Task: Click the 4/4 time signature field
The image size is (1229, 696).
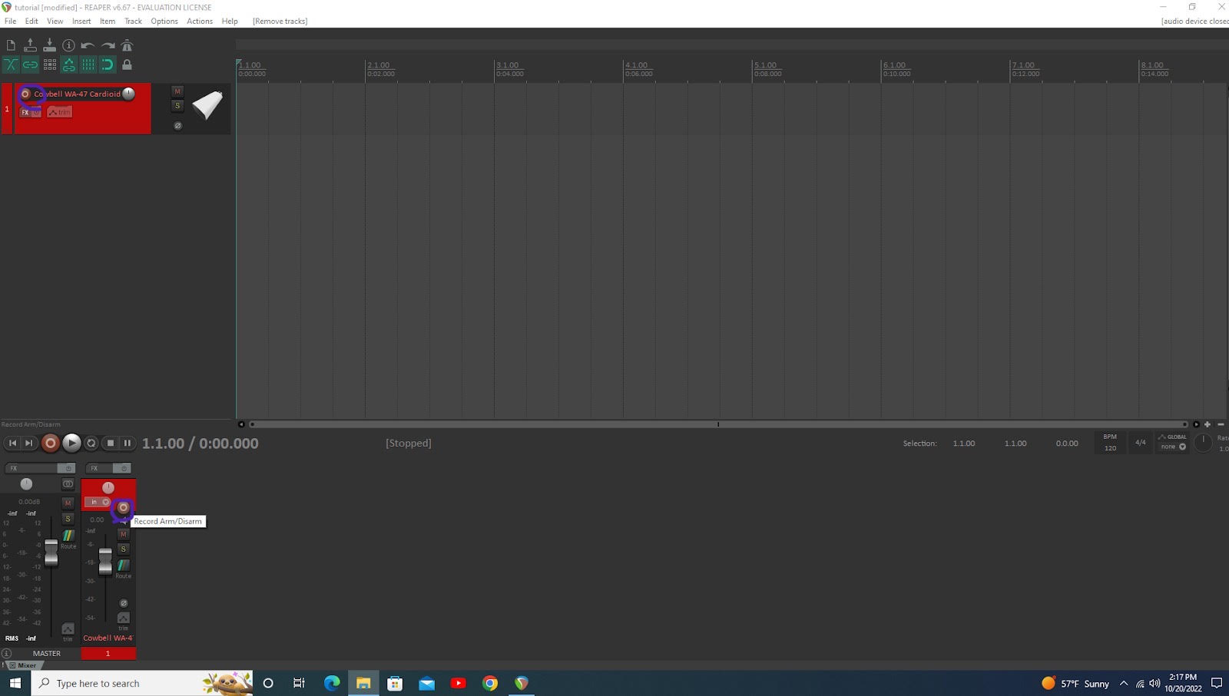Action: (1141, 443)
